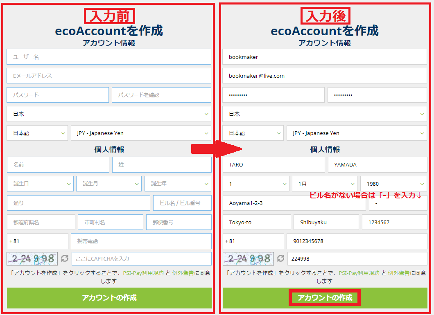The height and width of the screenshot is (315, 434).
Task: Click アカウントの作成 button in the filled form
Action: click(325, 297)
